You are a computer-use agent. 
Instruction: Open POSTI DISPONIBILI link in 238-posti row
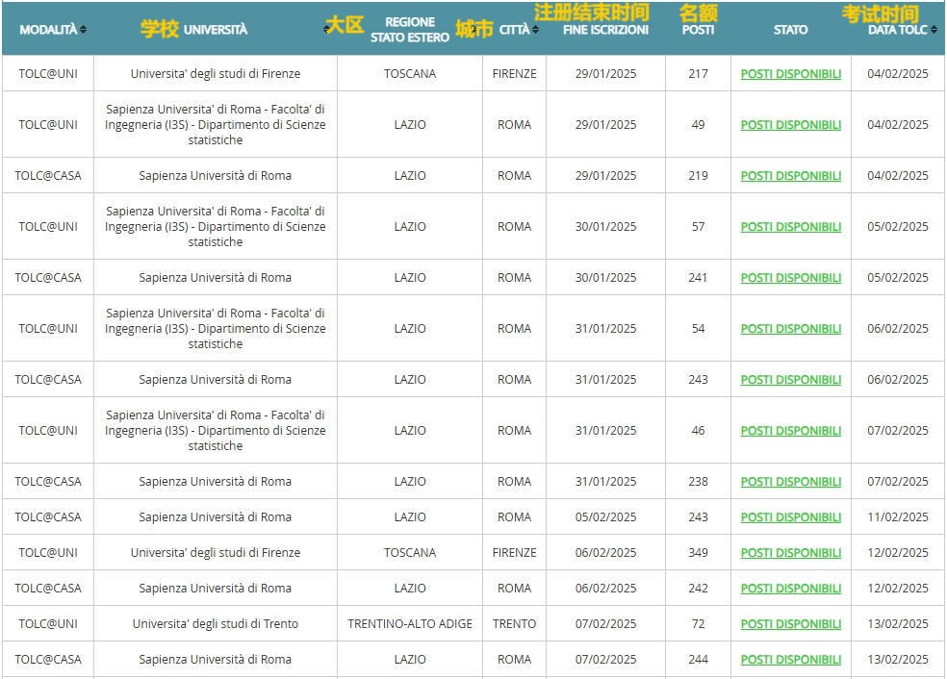[x=790, y=482]
